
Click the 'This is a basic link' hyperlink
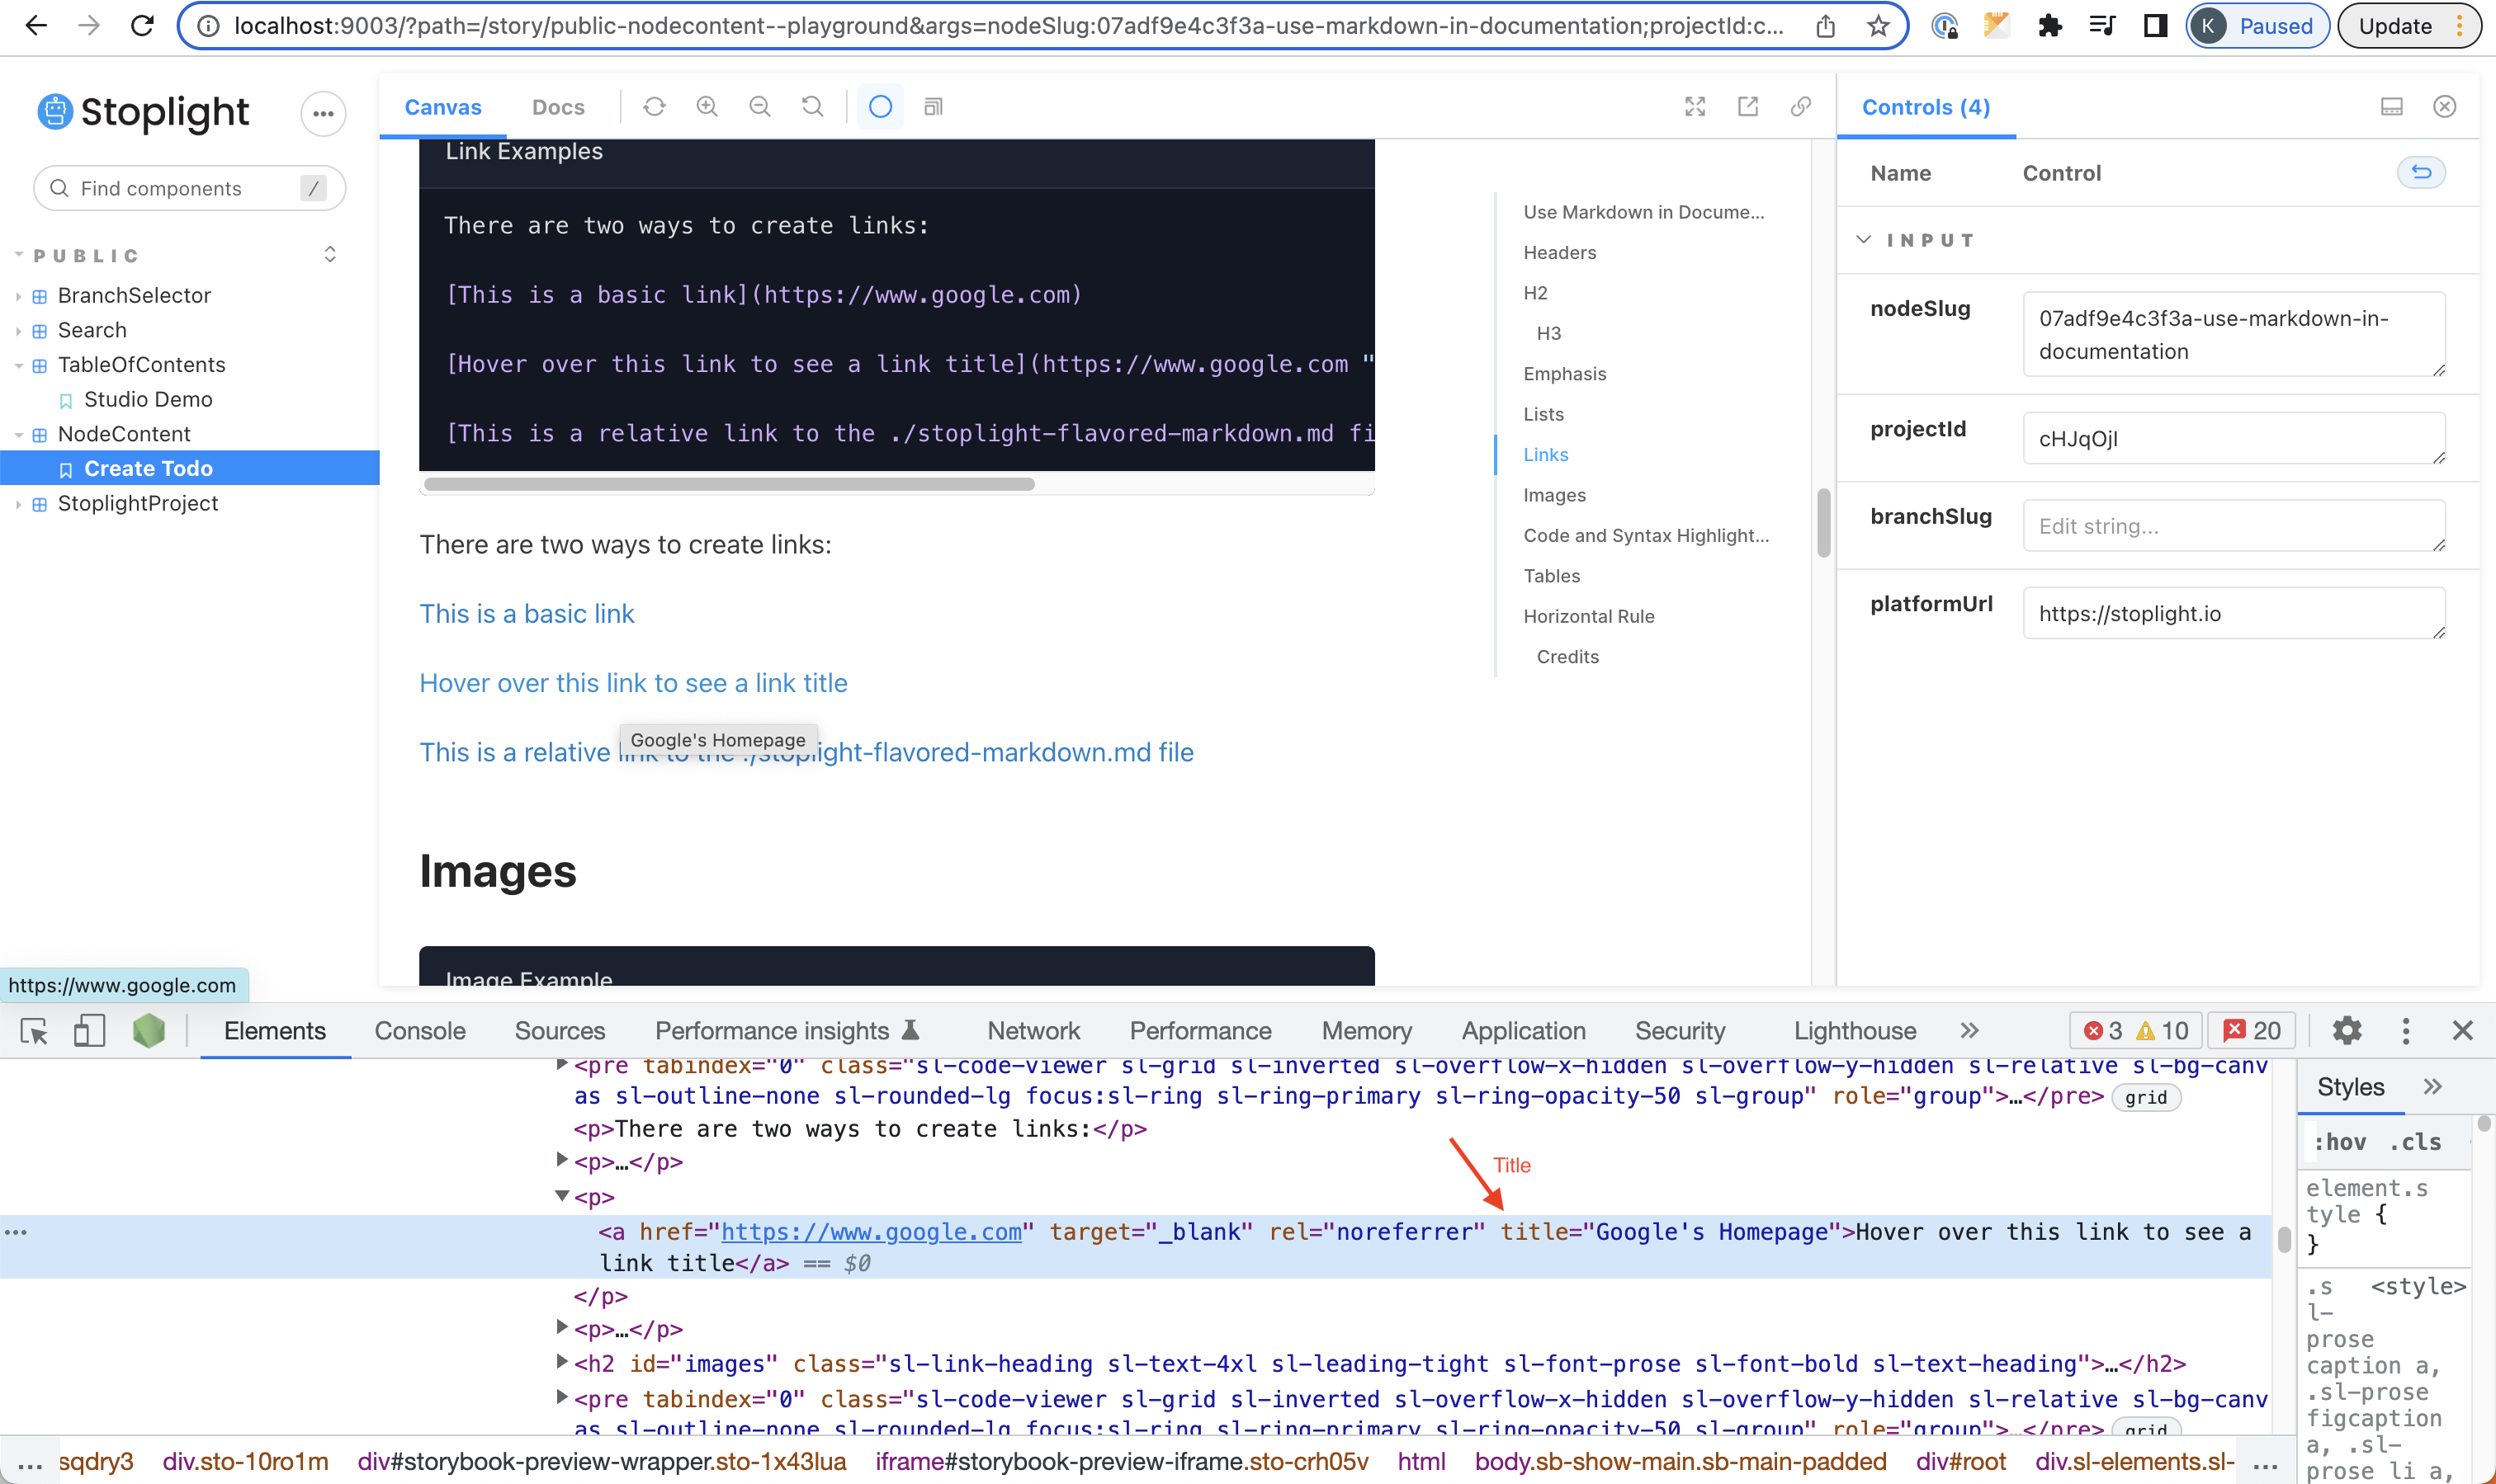[527, 613]
